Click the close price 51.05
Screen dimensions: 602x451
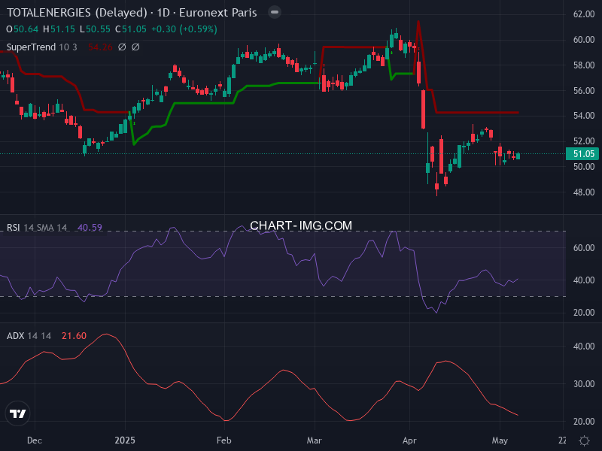point(134,29)
